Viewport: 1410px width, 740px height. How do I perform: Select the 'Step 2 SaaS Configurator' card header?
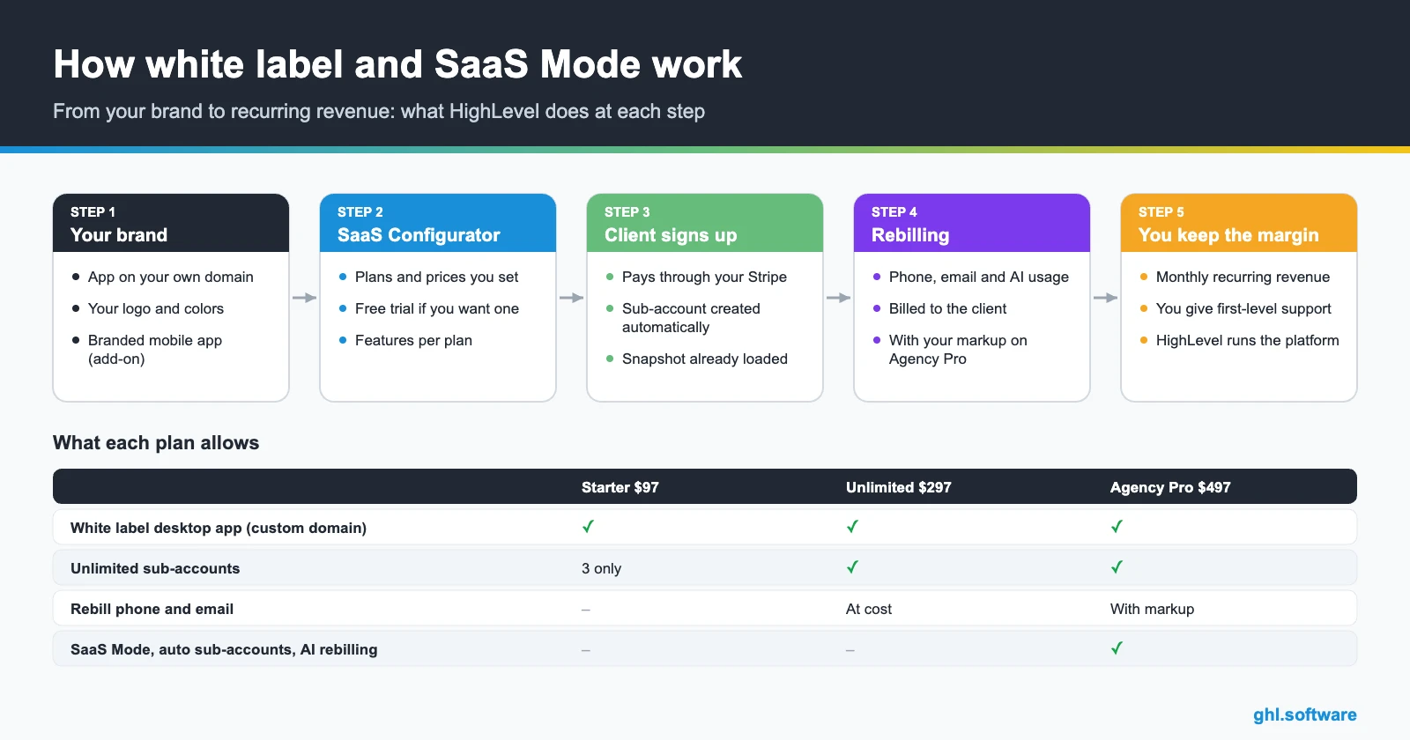[x=438, y=223]
